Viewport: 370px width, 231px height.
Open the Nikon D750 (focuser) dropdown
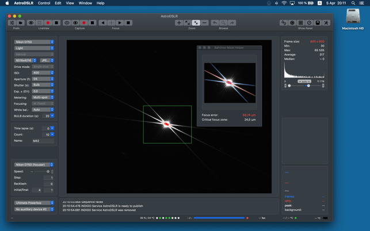point(34,165)
